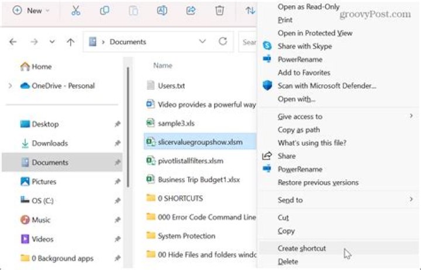
Task: Click the navigation pane scrollbar
Action: 128,127
